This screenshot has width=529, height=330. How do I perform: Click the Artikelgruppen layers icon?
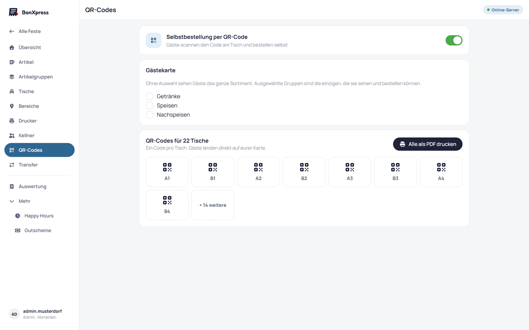[12, 77]
